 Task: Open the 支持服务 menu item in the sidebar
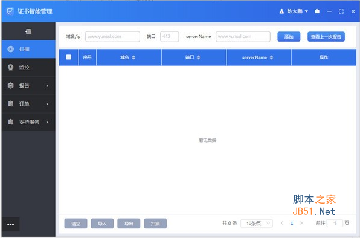click(28, 122)
